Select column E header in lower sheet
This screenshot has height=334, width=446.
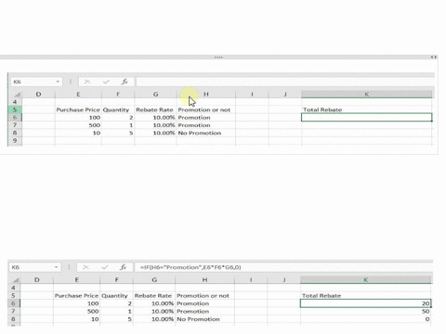coord(76,280)
